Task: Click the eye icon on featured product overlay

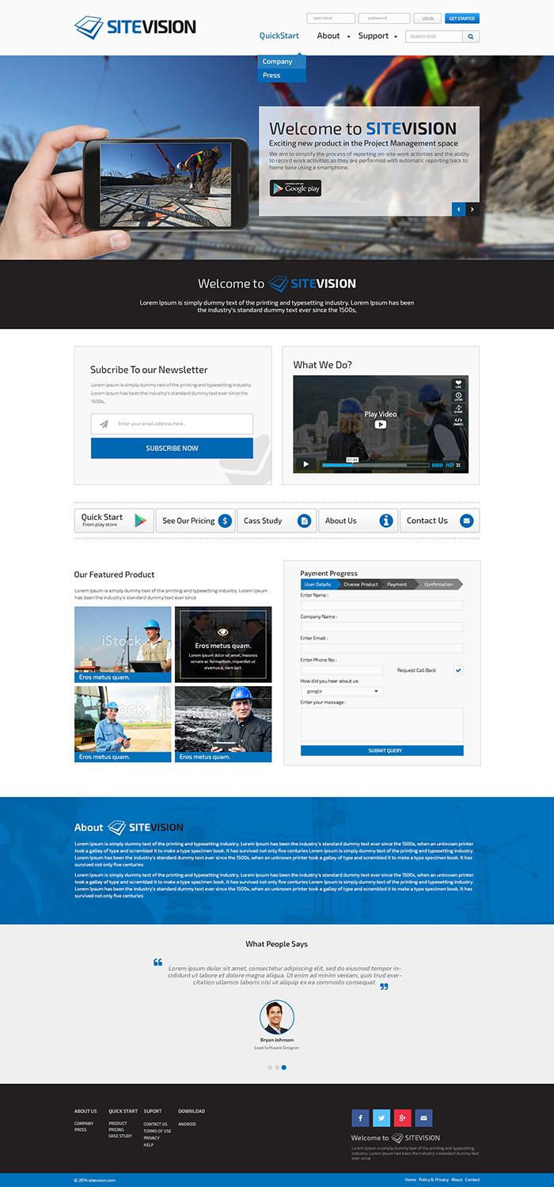Action: (223, 632)
